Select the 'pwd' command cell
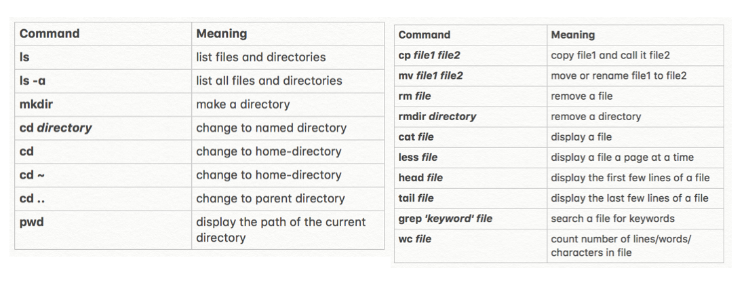The height and width of the screenshot is (296, 746). click(103, 229)
